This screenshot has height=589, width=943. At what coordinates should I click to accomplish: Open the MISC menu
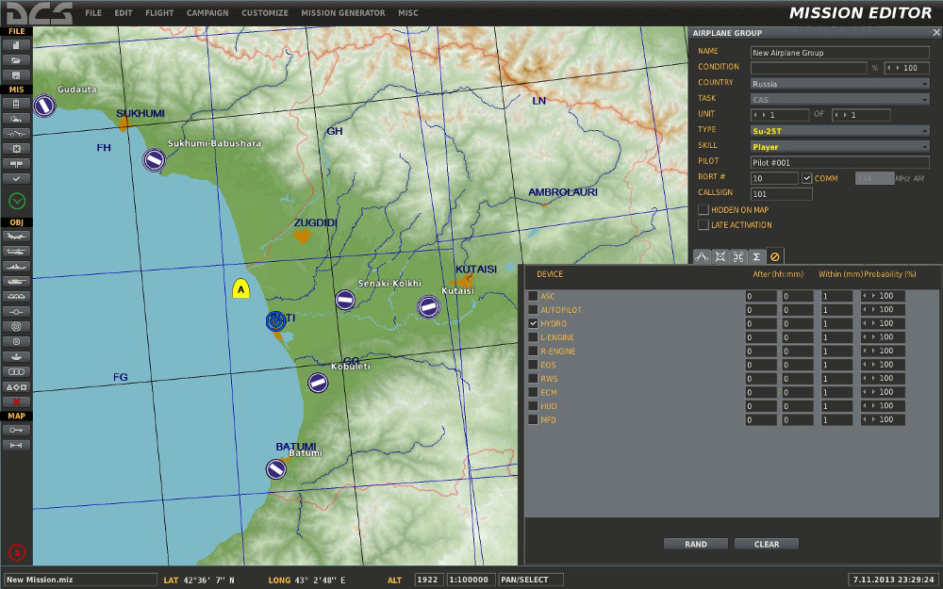407,12
